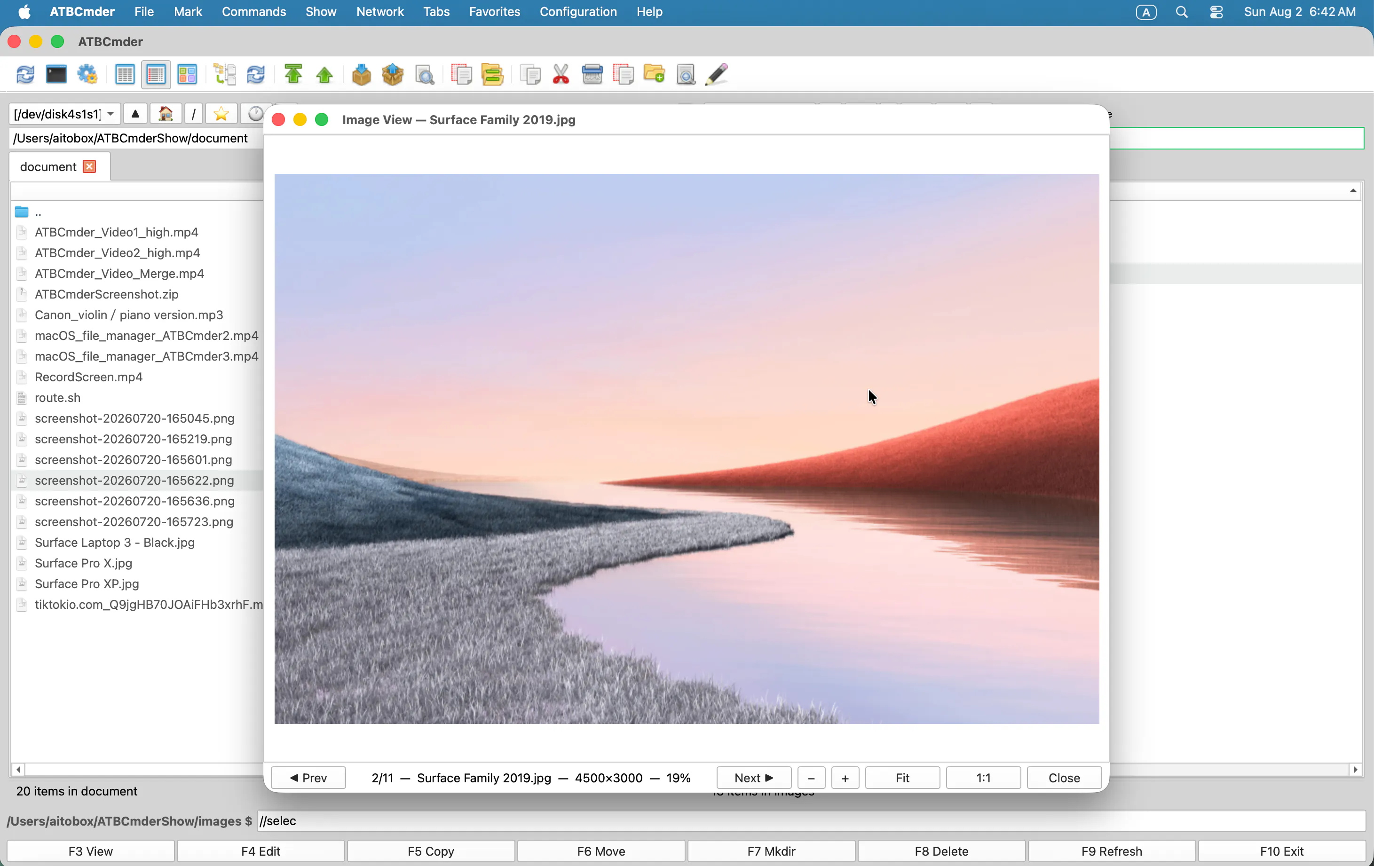Click the black up-triangle parent directory button
Image resolution: width=1374 pixels, height=866 pixels.
coord(135,114)
